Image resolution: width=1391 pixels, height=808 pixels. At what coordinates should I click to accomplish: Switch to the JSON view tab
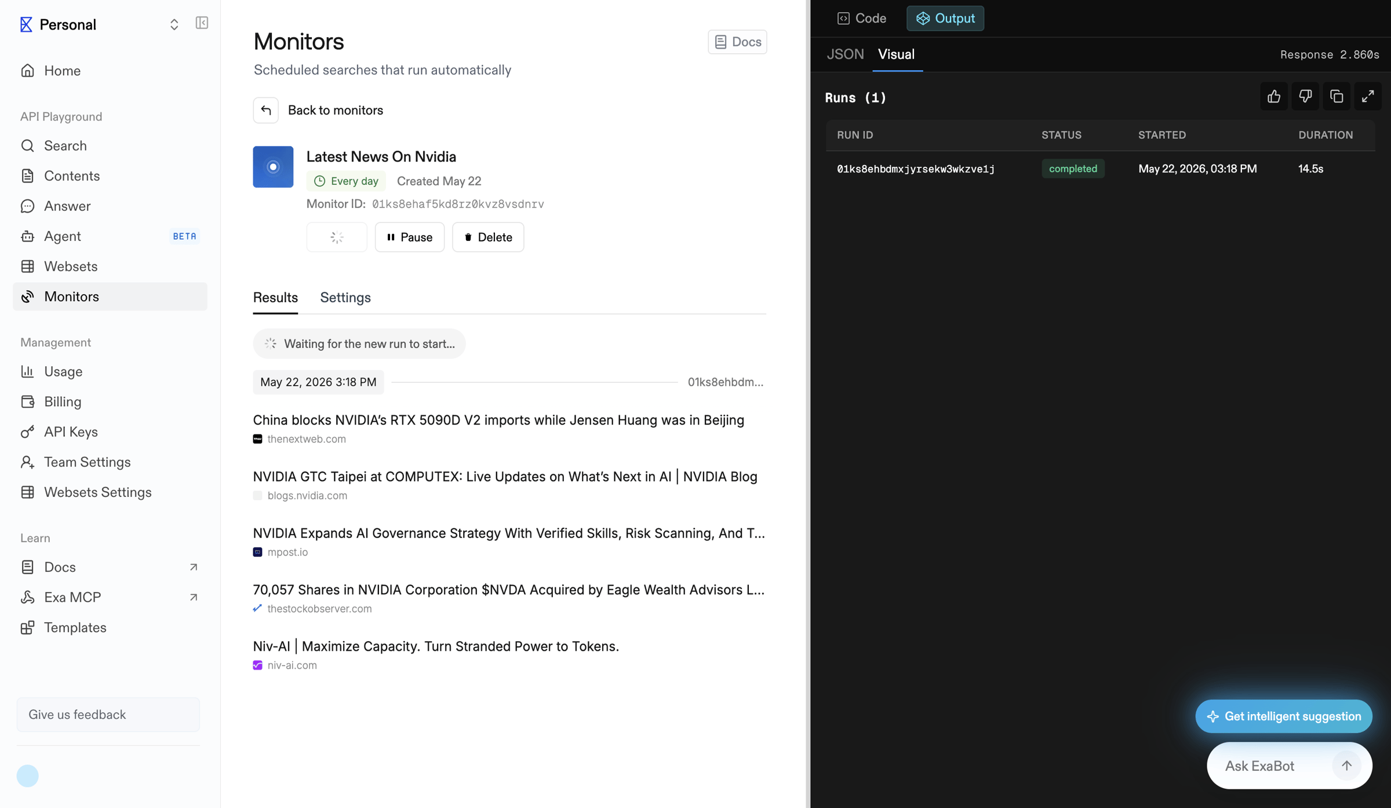tap(845, 54)
